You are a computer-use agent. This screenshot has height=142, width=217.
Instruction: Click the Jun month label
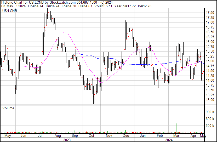[23, 136]
